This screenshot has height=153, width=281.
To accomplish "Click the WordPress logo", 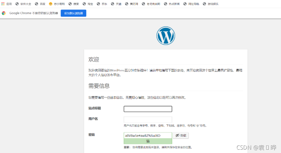I will pos(166,36).
